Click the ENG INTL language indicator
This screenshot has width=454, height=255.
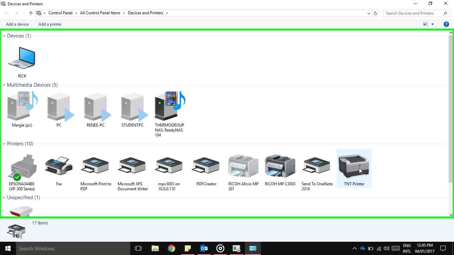point(407,248)
